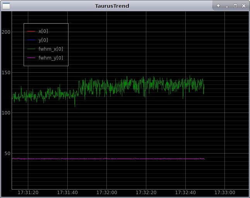
Task: Click the TaurusTrend title bar text
Action: point(112,6)
